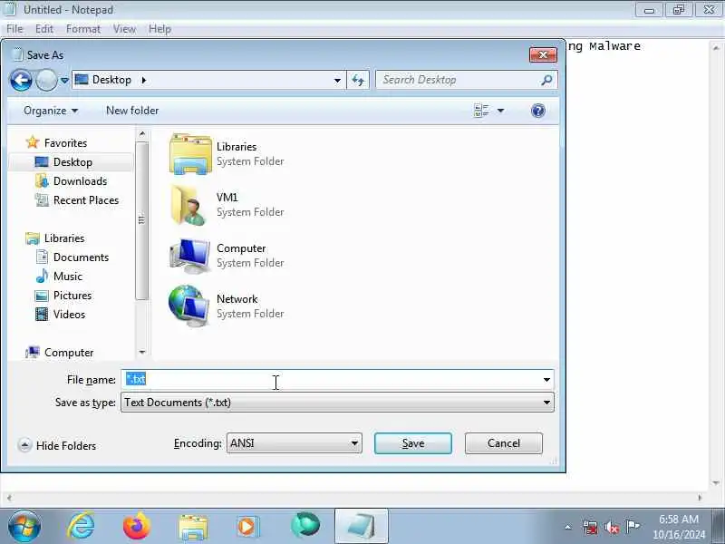Open the recent locations dropdown arrow
Image resolution: width=725 pixels, height=544 pixels.
point(64,81)
